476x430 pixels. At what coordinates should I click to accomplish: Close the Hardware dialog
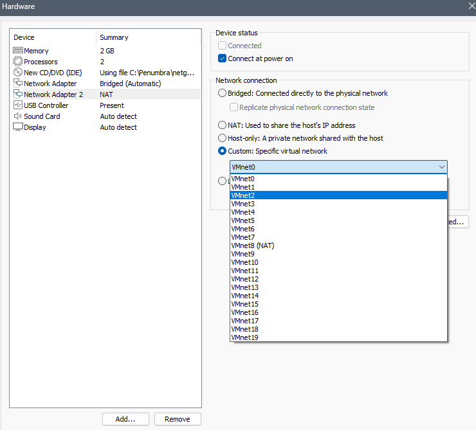[471, 6]
